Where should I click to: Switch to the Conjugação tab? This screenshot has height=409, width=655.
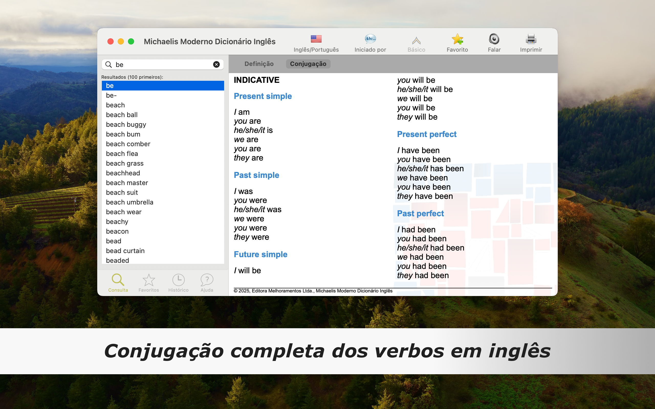click(x=308, y=64)
